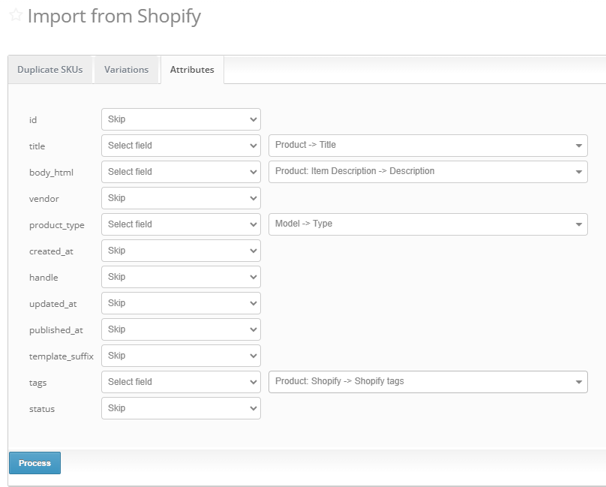This screenshot has height=487, width=606.
Task: Click the Process button
Action: [x=34, y=463]
